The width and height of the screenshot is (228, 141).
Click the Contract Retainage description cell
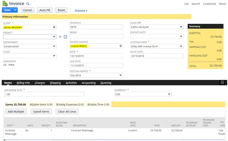click(x=82, y=130)
